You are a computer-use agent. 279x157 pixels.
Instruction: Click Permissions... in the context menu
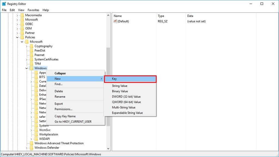tap(63, 109)
